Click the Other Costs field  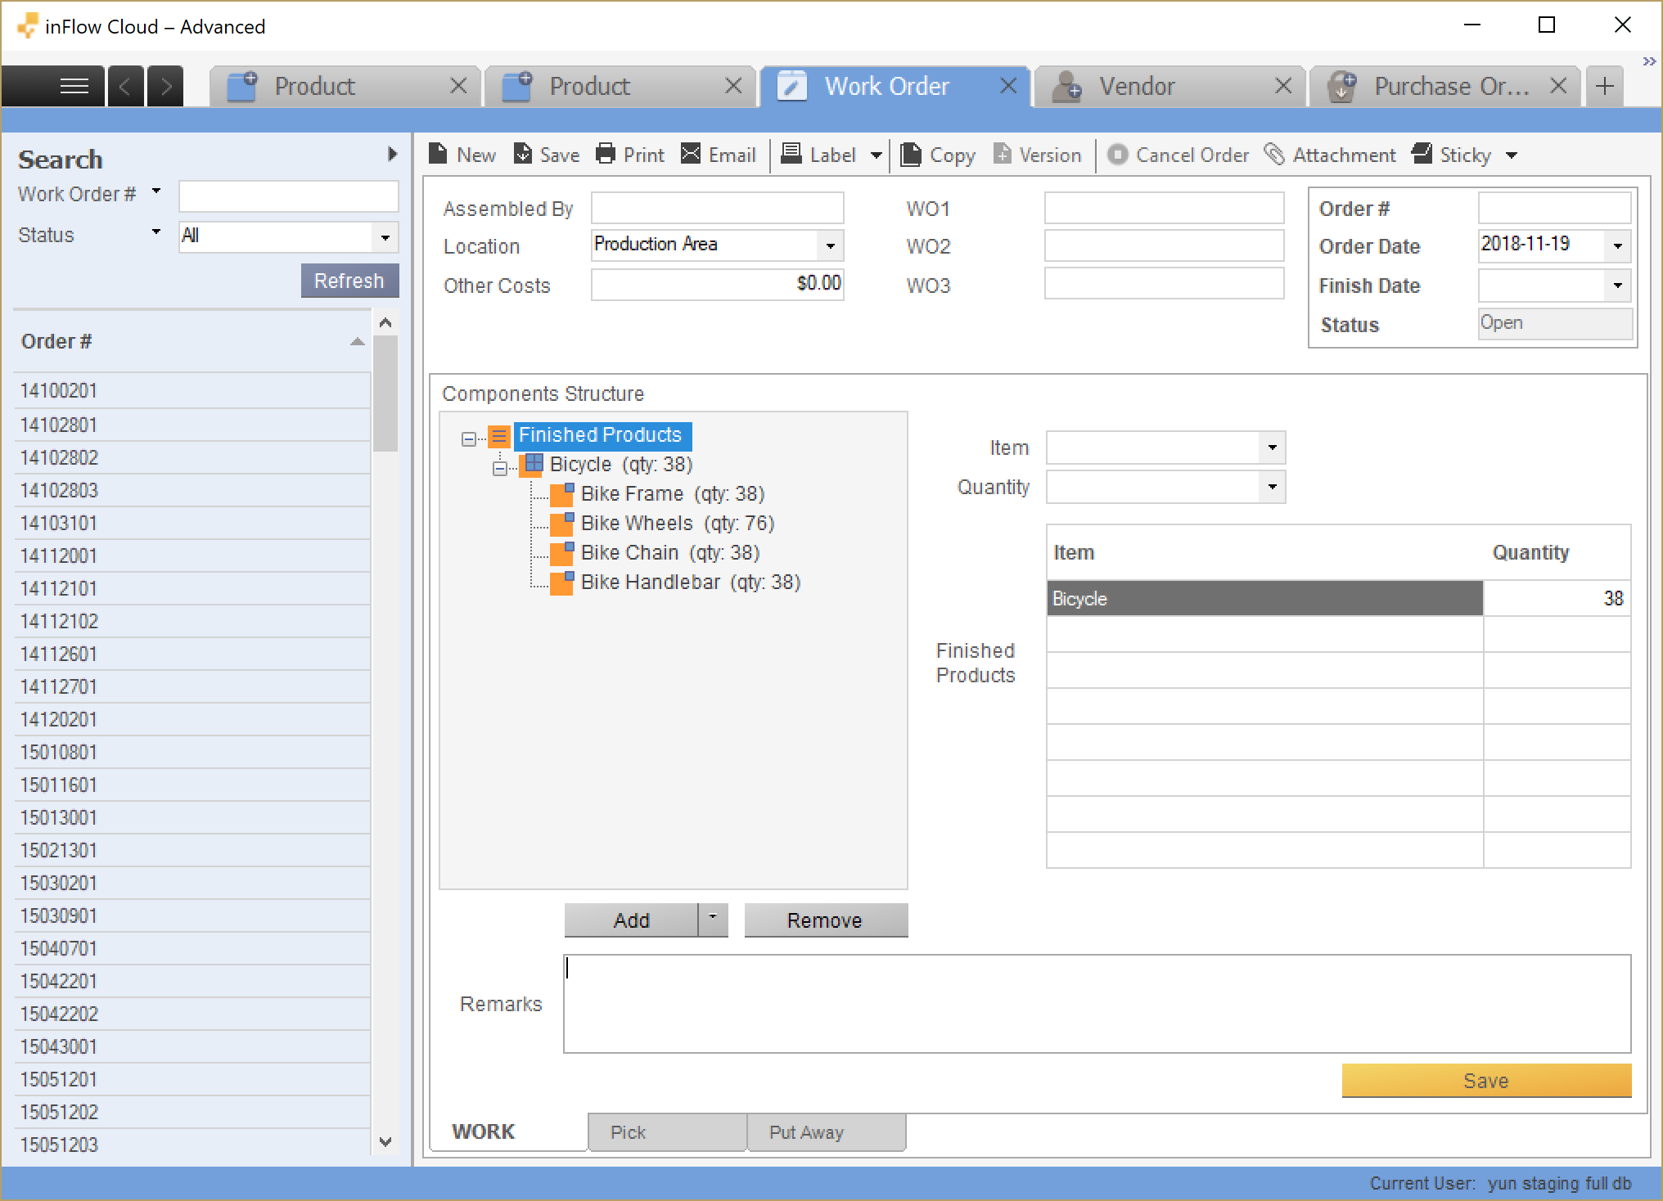717,284
